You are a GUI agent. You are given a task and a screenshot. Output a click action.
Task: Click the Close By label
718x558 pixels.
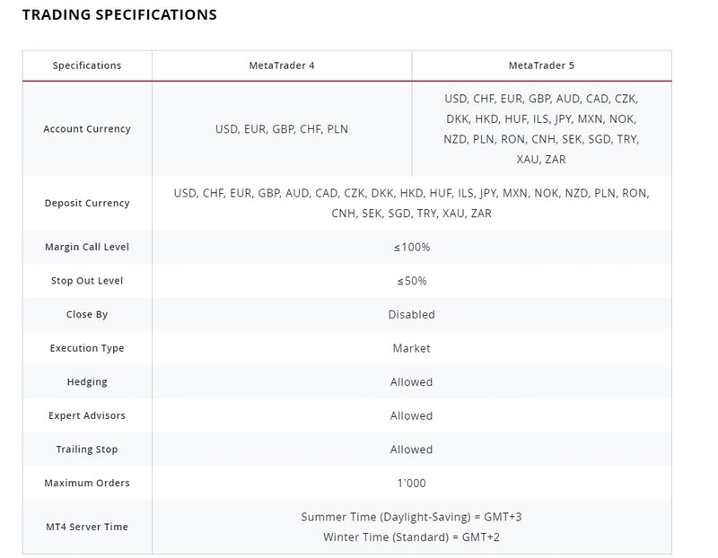coord(87,315)
